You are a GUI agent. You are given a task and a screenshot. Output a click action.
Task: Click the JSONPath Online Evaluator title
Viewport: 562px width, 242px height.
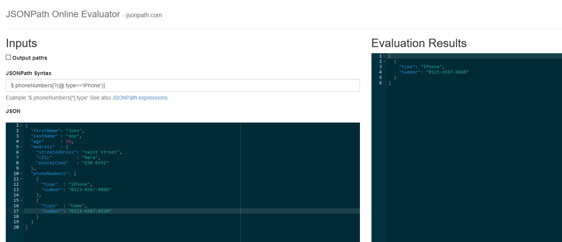(63, 14)
